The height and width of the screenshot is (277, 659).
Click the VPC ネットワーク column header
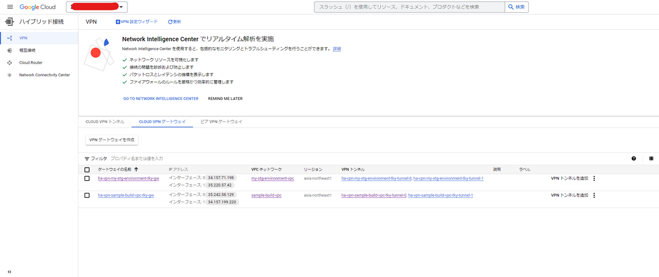tap(266, 169)
